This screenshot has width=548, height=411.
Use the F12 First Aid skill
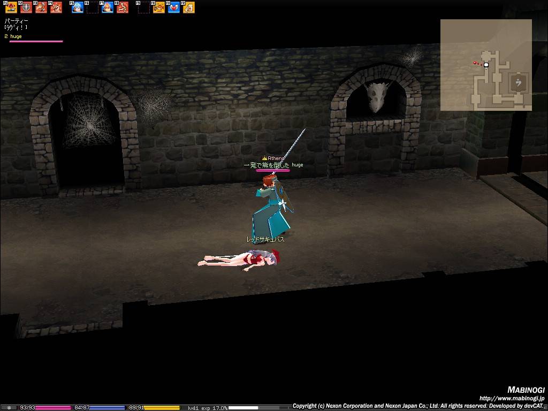pyautogui.click(x=189, y=7)
